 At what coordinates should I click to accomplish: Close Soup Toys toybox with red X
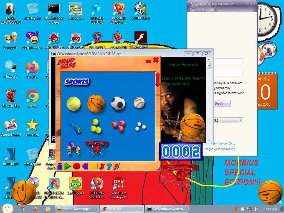tap(156, 60)
